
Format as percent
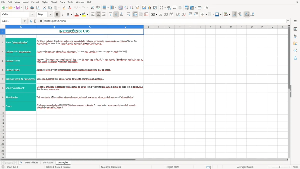click(x=160, y=15)
